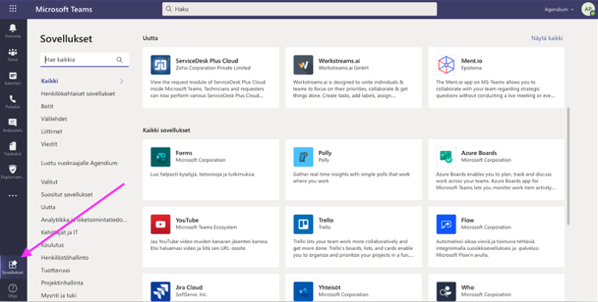Click the top Haku search field
The height and width of the screenshot is (302, 598).
coord(299,9)
